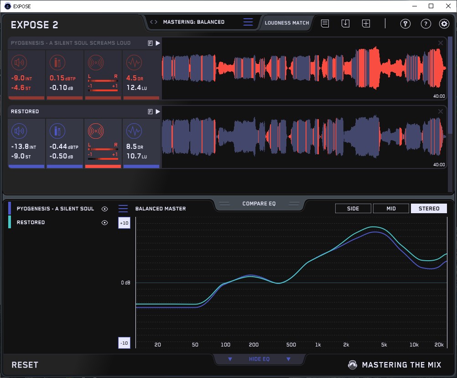The image size is (457, 378).
Task: Click the true peak icon on the Pyogenesis track
Action: point(57,63)
